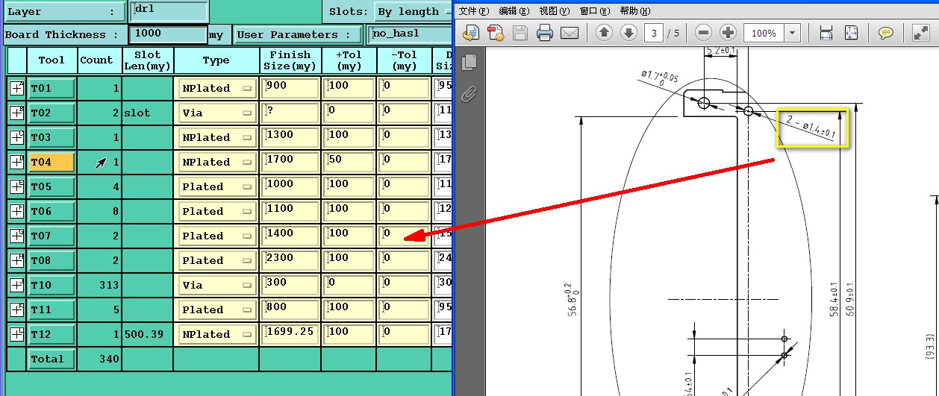
Task: Expand the T07 tool row plus icon
Action: coord(16,236)
